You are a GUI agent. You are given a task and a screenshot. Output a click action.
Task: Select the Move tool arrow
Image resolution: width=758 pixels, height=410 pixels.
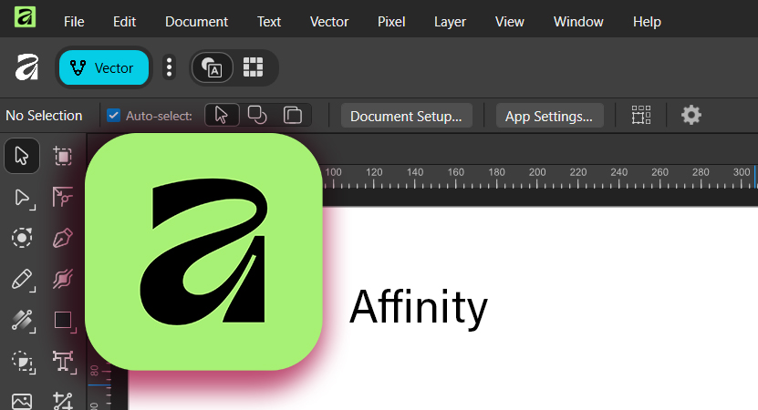(22, 156)
